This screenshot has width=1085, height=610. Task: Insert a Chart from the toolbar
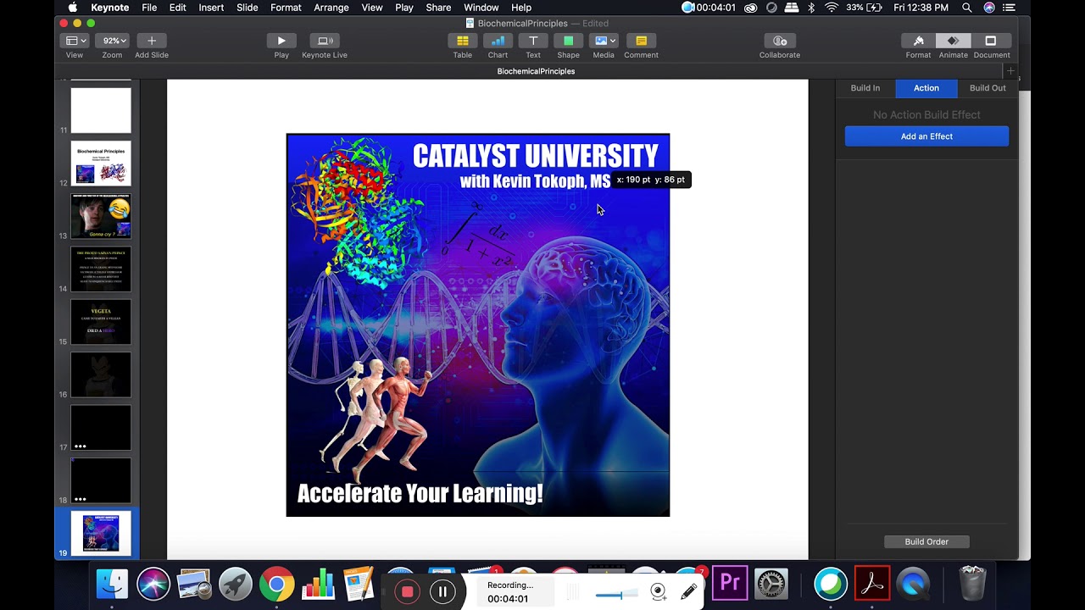(498, 41)
